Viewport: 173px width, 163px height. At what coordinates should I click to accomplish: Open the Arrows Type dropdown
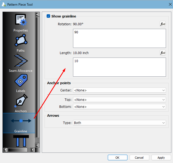[x=119, y=123]
